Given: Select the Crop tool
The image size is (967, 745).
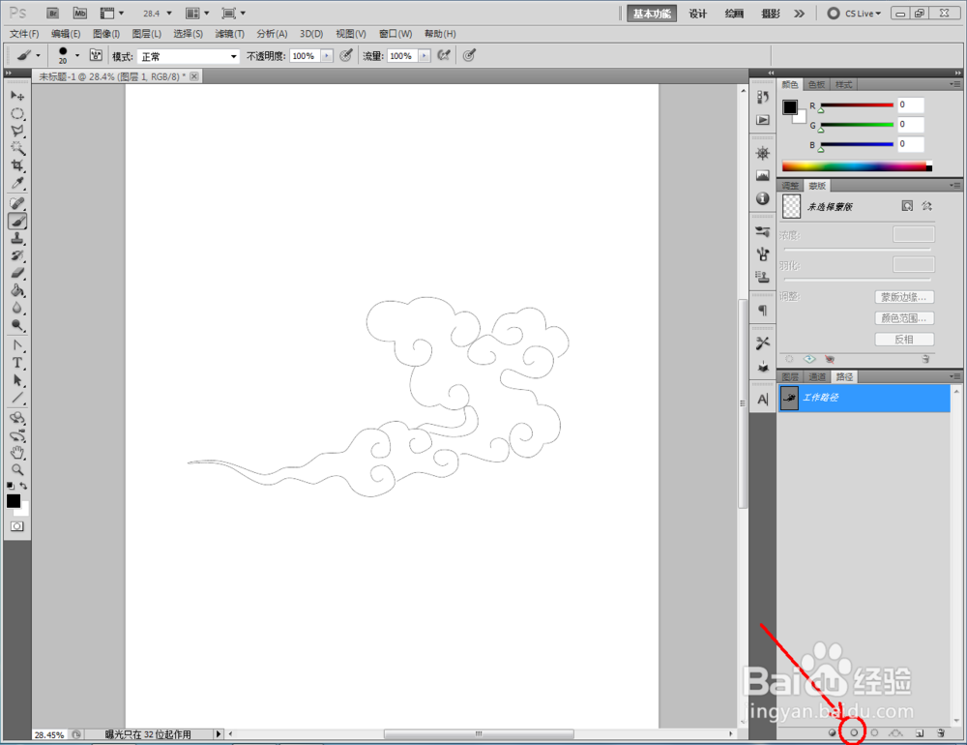Looking at the screenshot, I should (17, 165).
